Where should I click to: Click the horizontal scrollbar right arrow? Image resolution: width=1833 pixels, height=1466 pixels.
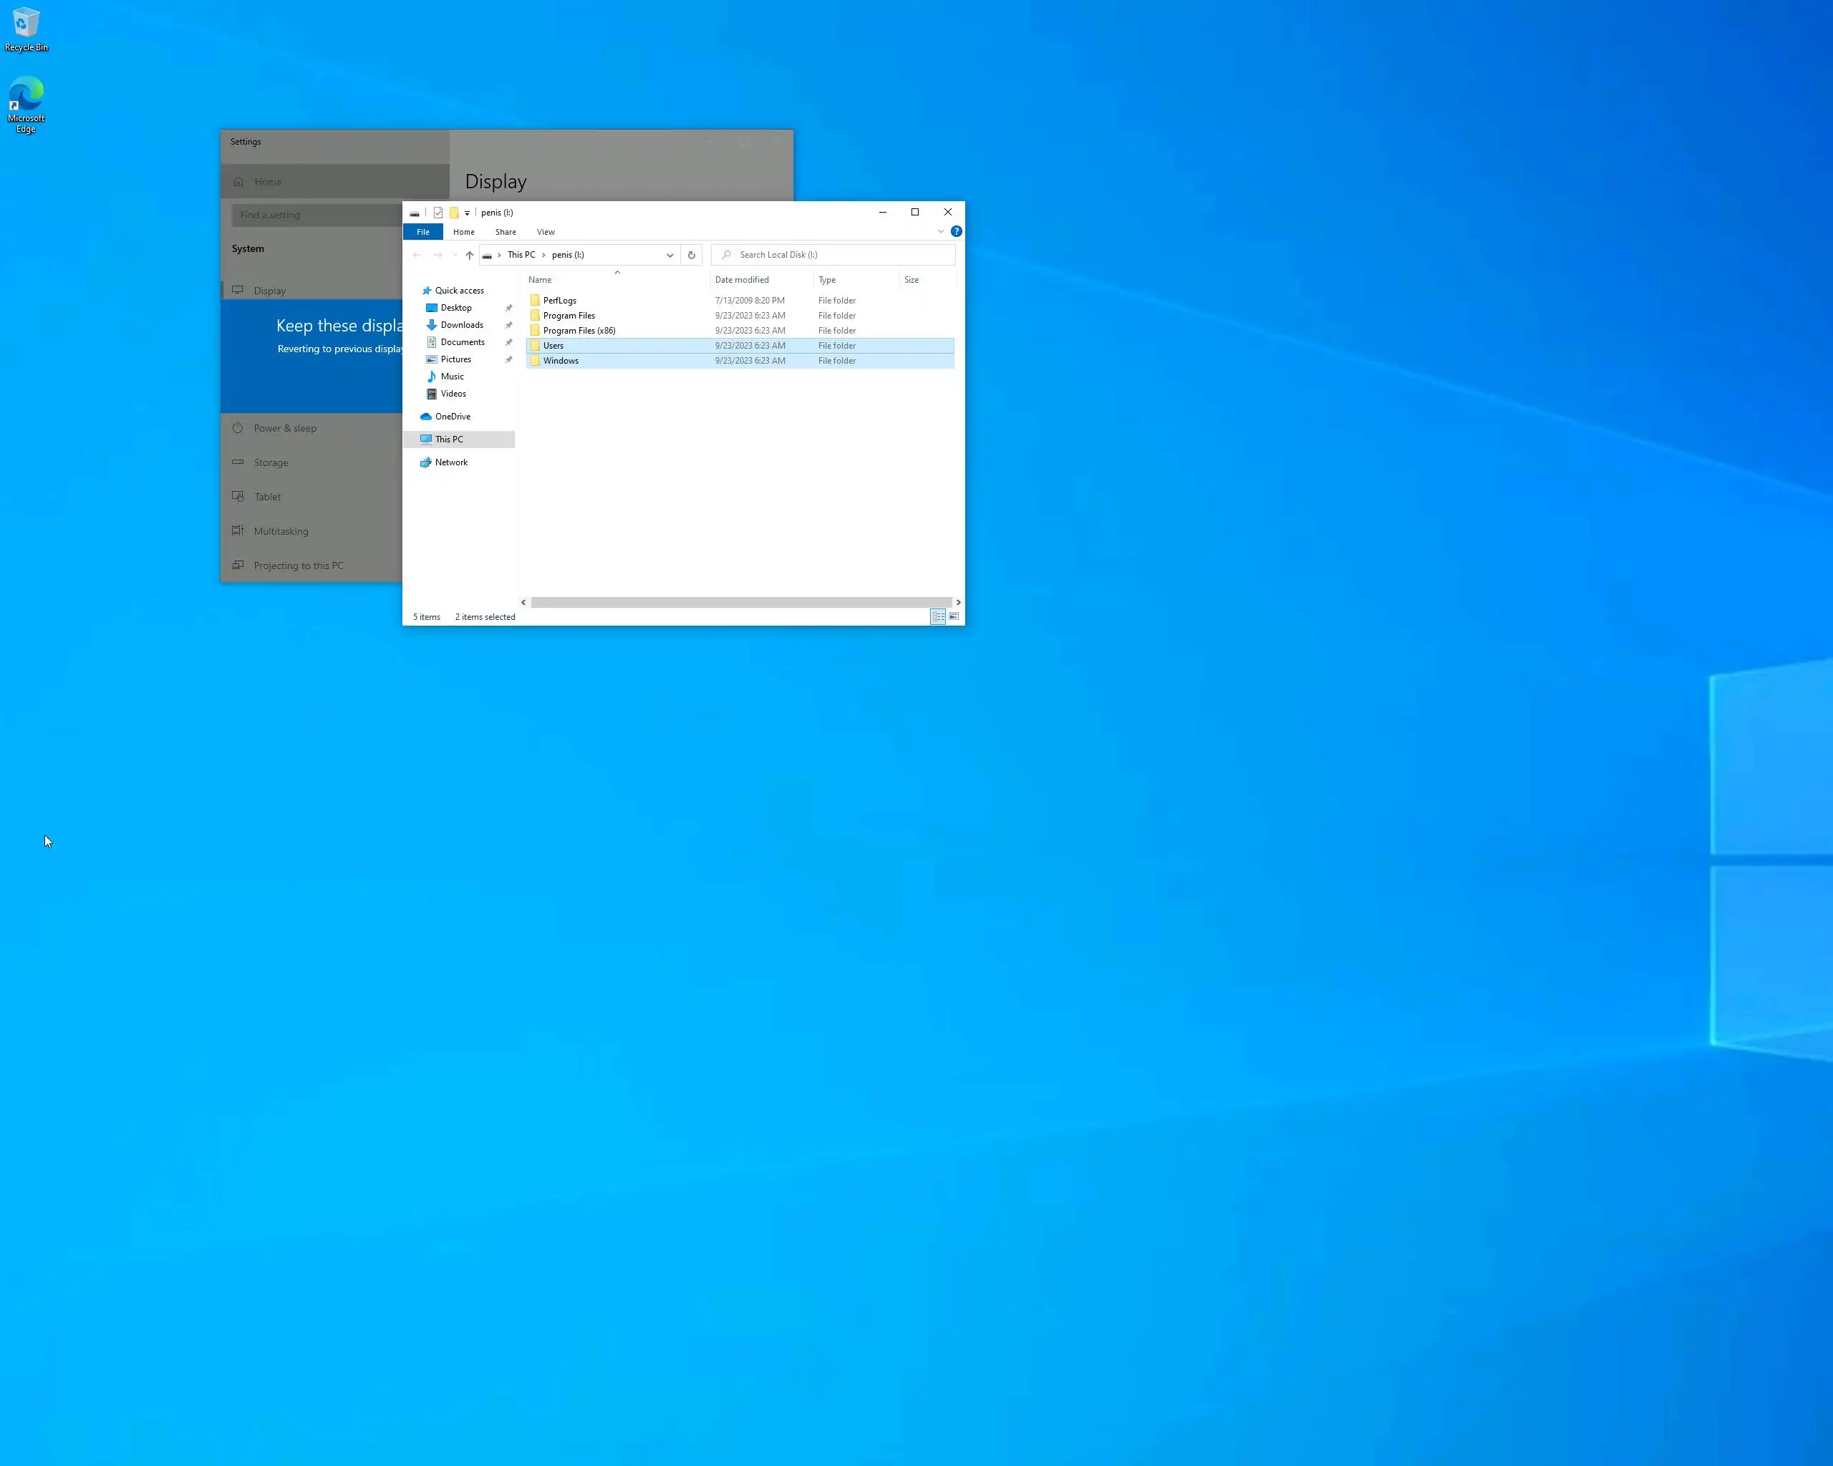[x=958, y=603]
